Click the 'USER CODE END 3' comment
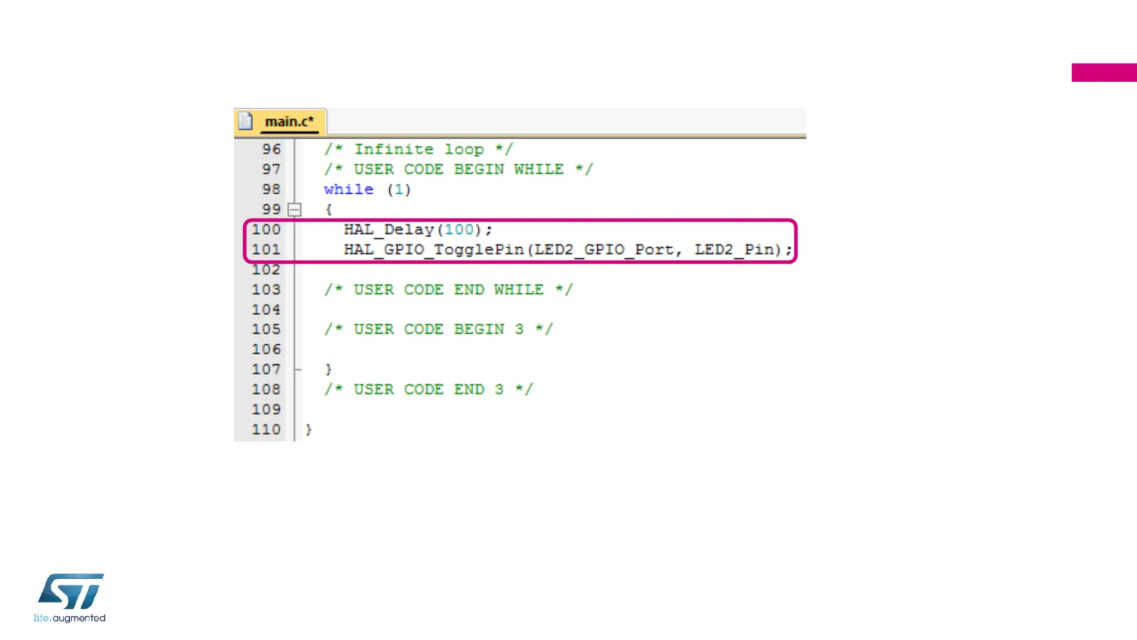 coord(428,390)
